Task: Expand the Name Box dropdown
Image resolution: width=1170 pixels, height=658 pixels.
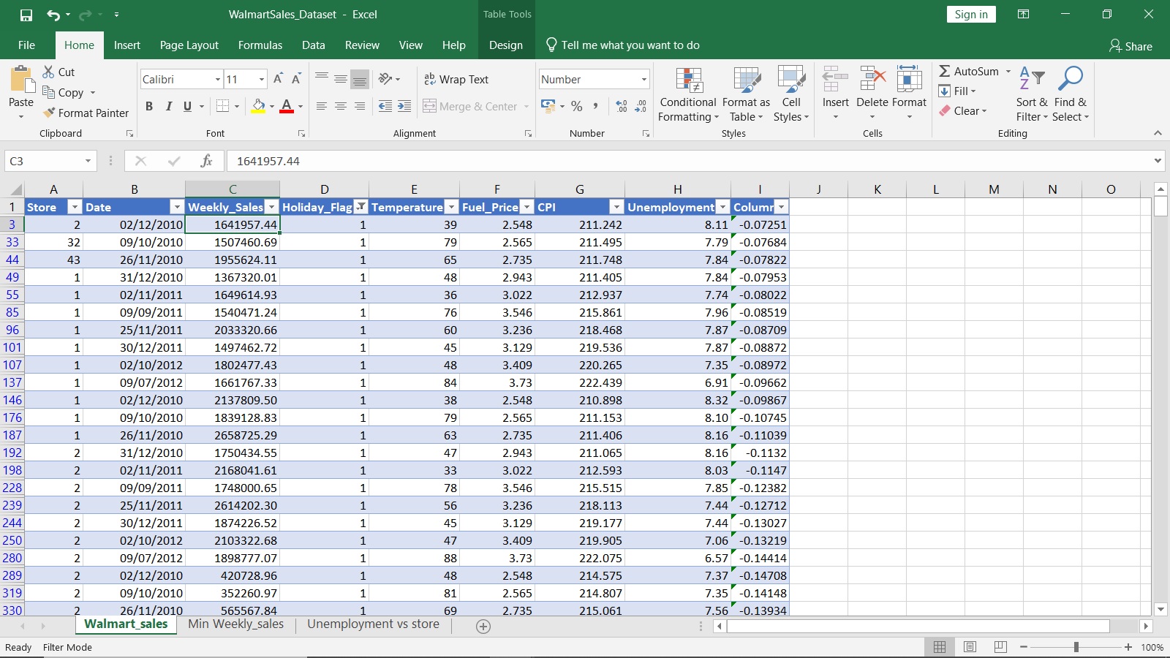Action: [88, 161]
